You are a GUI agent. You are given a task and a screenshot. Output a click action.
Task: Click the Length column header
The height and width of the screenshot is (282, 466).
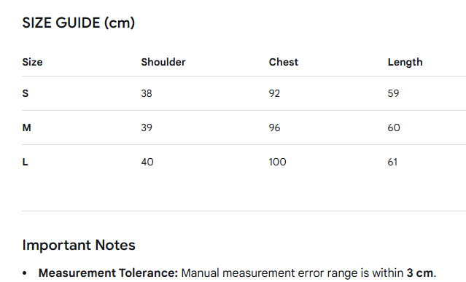point(405,63)
